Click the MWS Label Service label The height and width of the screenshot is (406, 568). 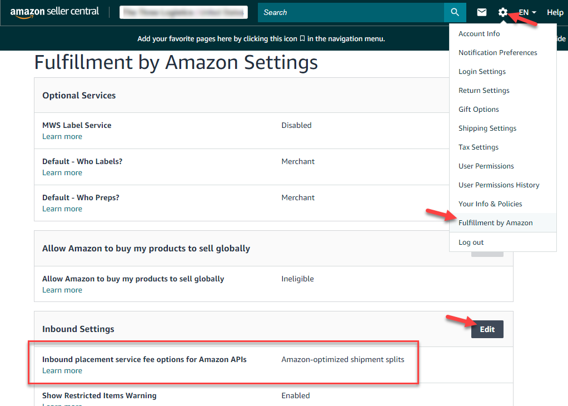coord(77,125)
